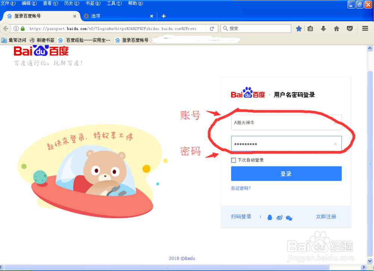Screen dimensions: 374x271
Task: Click the Baidu logo inside login panel
Action: point(248,93)
